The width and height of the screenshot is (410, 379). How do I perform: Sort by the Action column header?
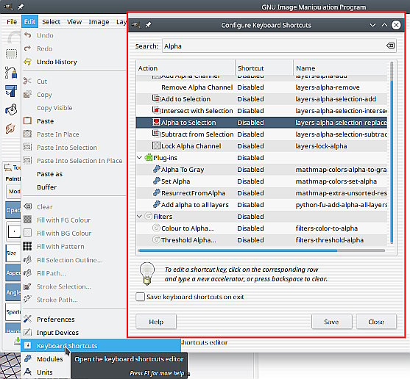coord(185,68)
